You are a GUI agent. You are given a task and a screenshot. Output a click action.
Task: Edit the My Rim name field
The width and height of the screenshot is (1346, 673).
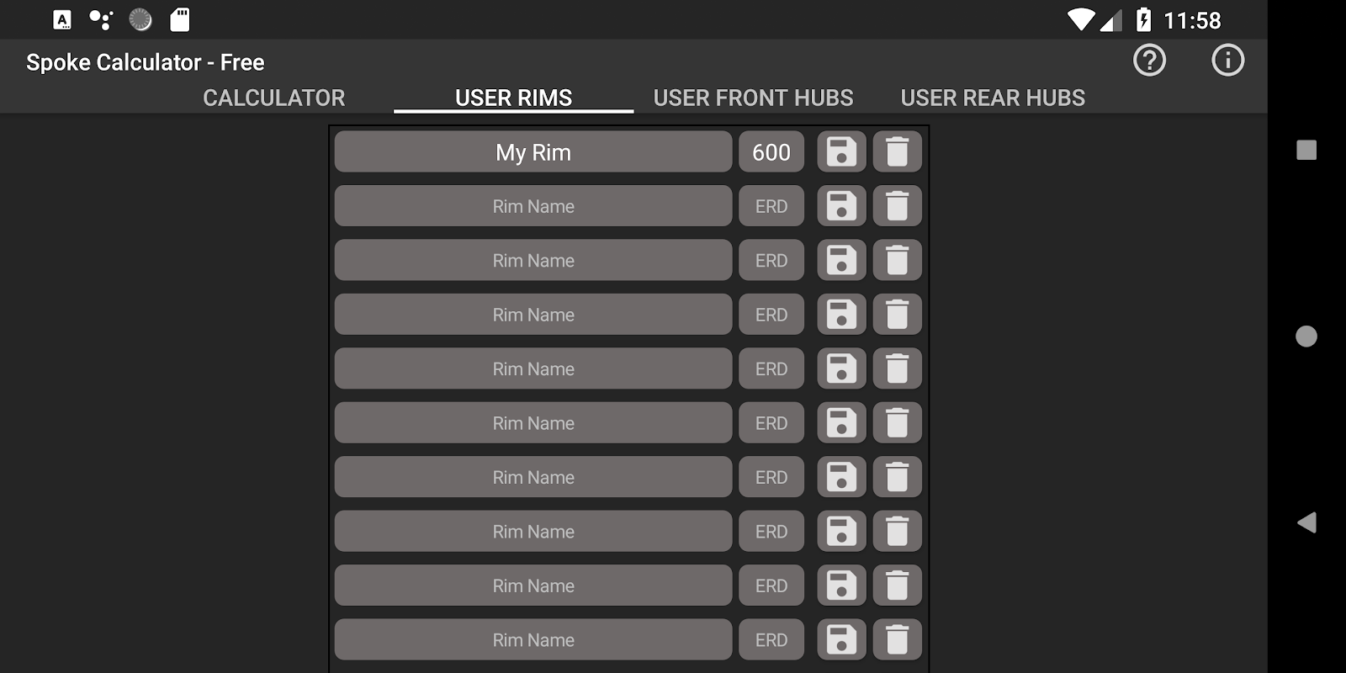(533, 151)
